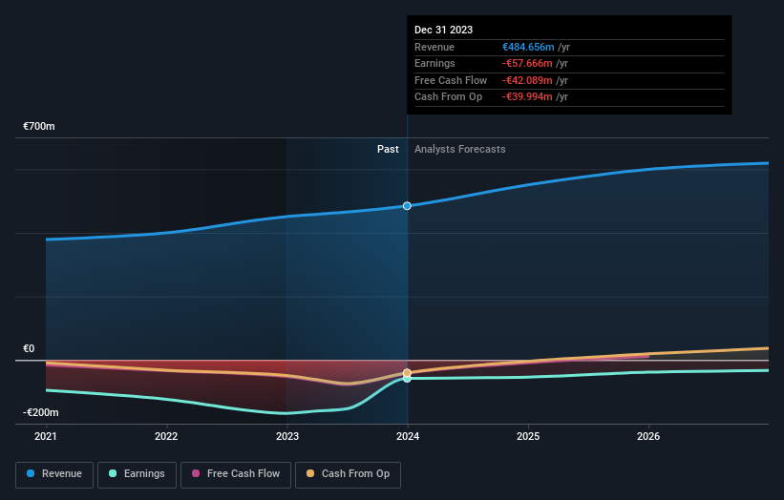This screenshot has width=784, height=500.
Task: Select the 2023 x-axis label
Action: (287, 437)
